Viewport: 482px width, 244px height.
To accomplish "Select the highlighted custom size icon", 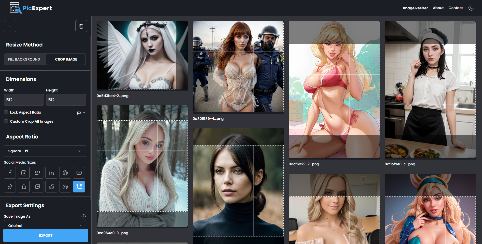I will (x=79, y=187).
